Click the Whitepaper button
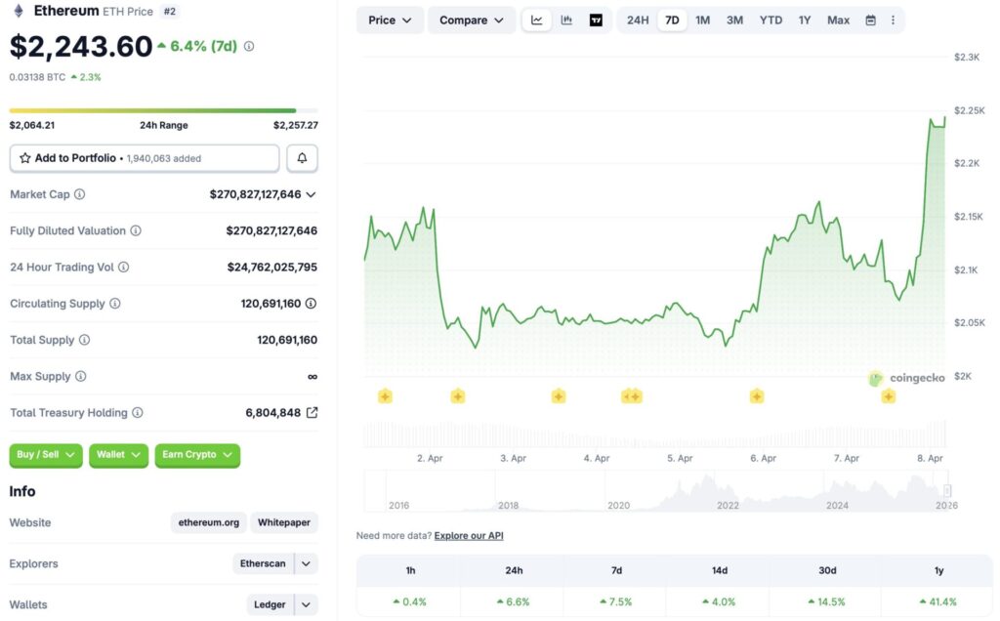The width and height of the screenshot is (1000, 621). click(283, 522)
